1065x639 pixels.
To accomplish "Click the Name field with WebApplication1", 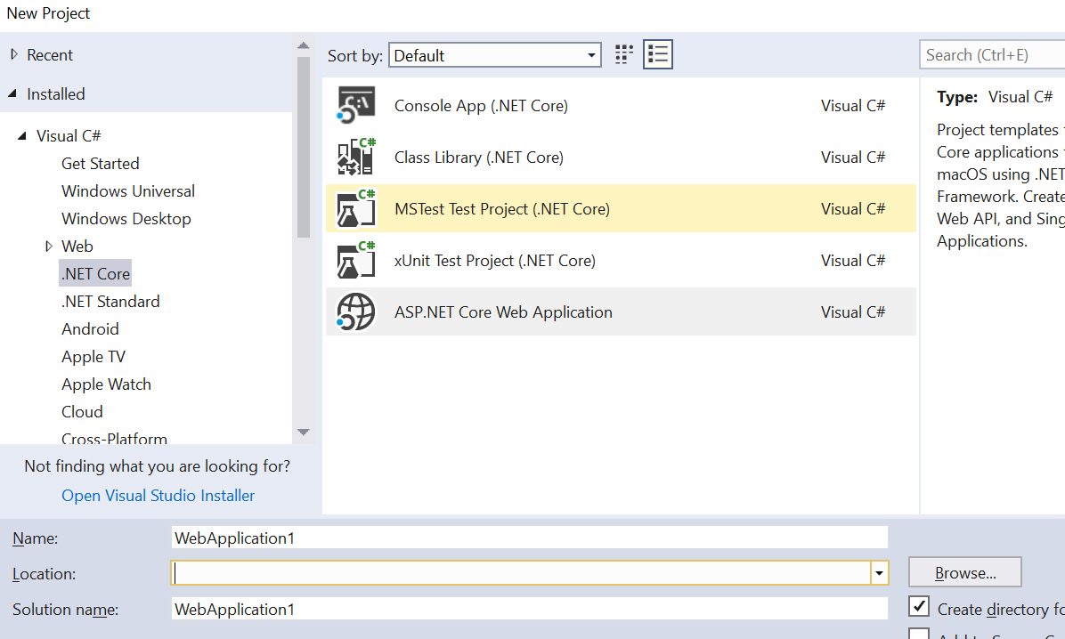I will [x=529, y=538].
